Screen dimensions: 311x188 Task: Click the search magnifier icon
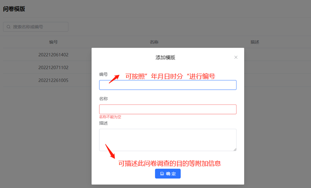point(9,27)
